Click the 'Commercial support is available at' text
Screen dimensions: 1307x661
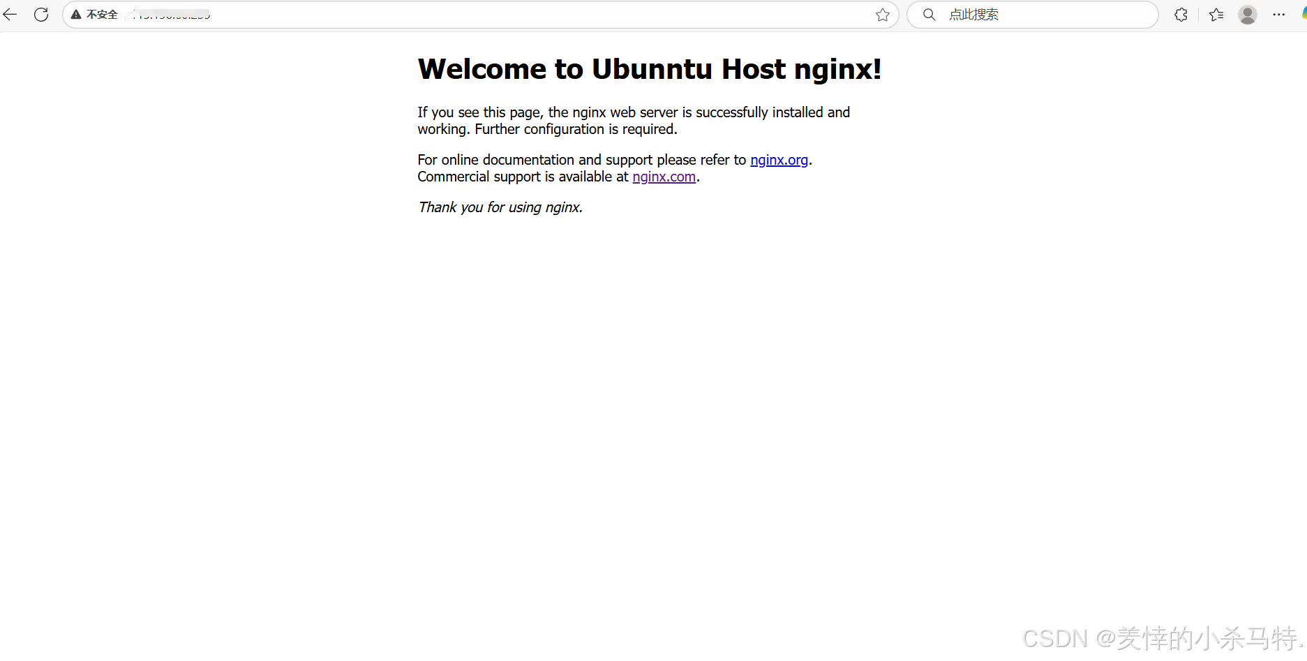pyautogui.click(x=523, y=177)
